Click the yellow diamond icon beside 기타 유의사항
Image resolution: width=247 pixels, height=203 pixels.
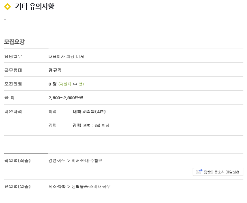[x=7, y=6]
